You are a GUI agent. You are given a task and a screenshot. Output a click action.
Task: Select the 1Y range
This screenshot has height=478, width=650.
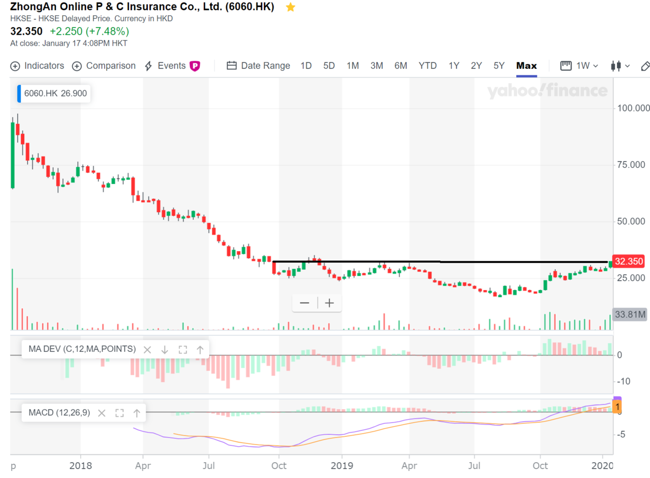(x=454, y=66)
